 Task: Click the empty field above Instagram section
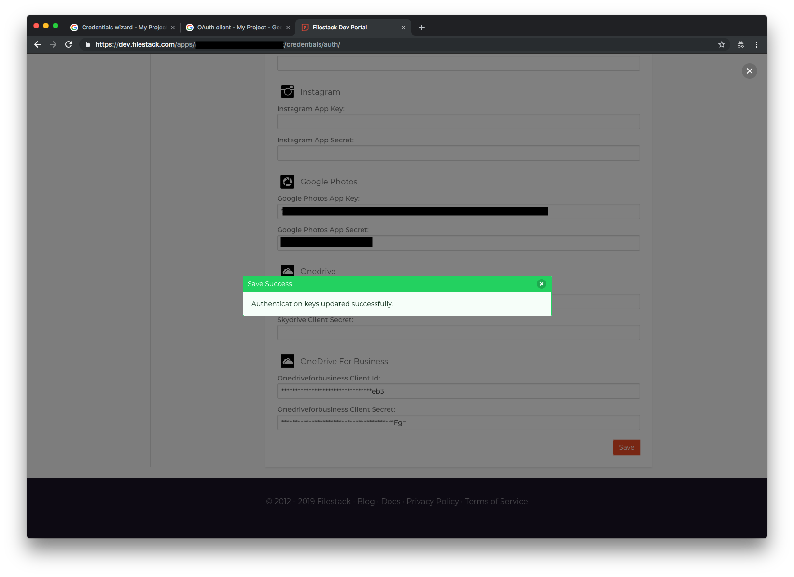pos(459,63)
